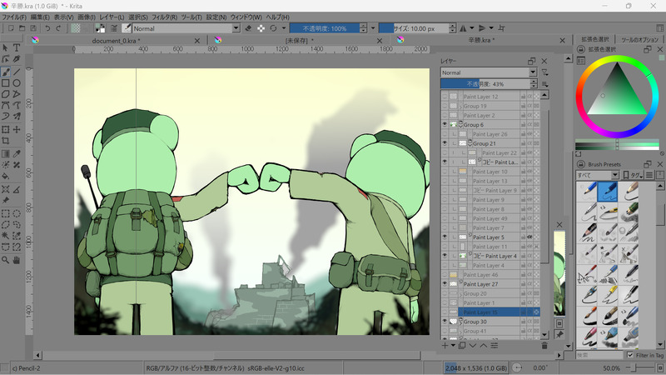
Task: Click the layer opacity slider
Action: (x=489, y=84)
